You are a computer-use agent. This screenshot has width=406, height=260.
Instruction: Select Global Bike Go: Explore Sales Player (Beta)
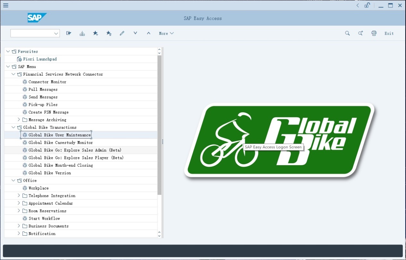point(76,158)
